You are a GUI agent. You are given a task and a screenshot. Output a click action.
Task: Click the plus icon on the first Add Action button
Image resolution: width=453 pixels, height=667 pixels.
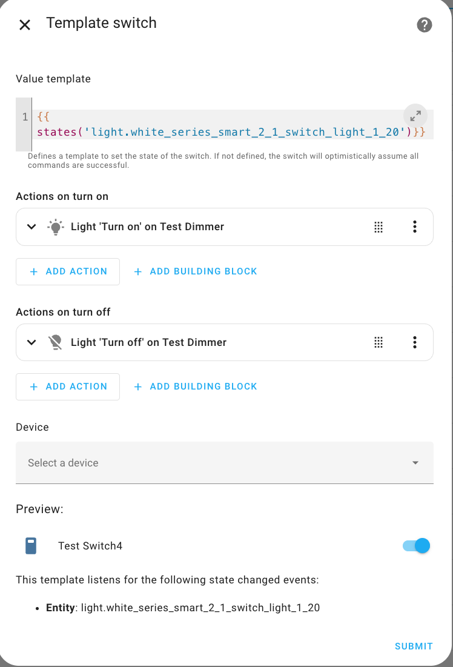tap(34, 271)
